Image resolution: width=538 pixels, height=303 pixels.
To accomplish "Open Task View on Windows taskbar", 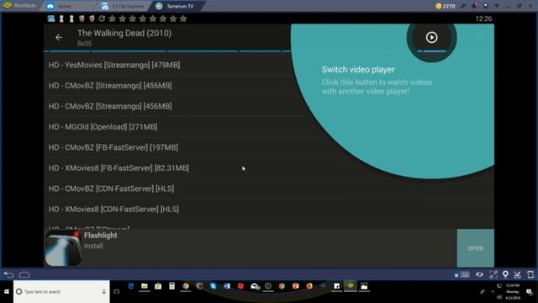I will pyautogui.click(x=117, y=292).
